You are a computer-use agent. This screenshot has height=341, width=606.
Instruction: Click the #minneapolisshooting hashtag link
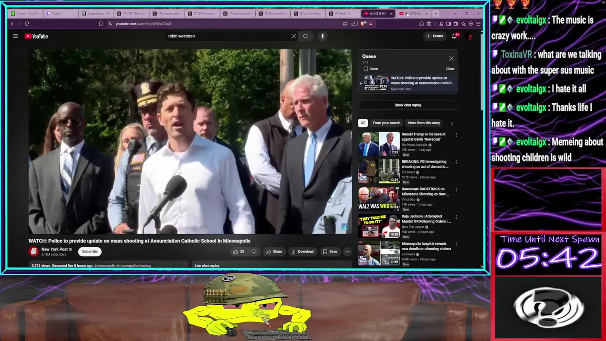pos(134,266)
